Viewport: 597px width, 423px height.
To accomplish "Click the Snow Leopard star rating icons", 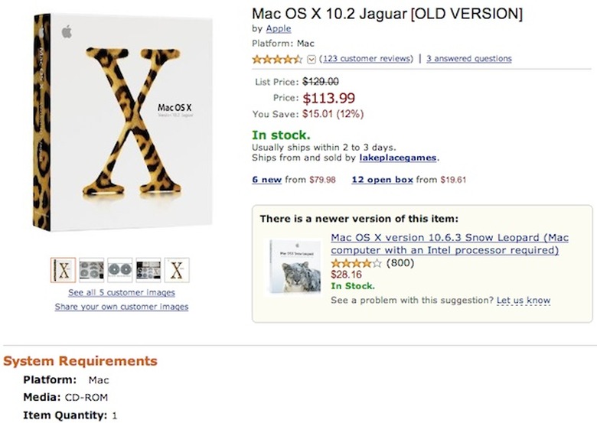I will [356, 263].
